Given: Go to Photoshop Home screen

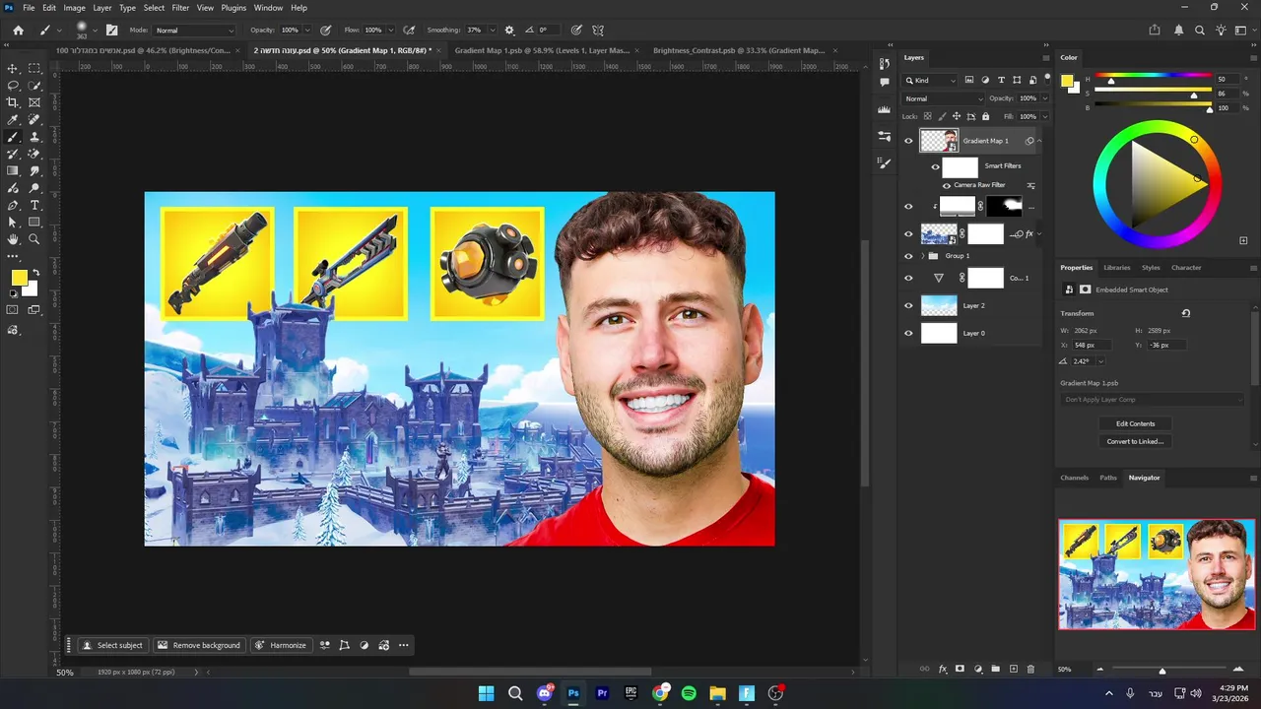Looking at the screenshot, I should click(18, 31).
